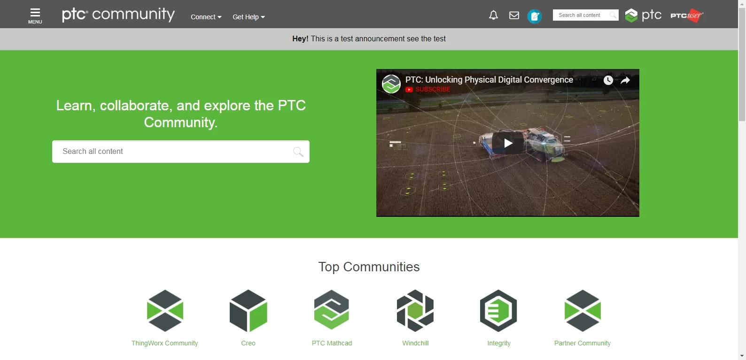Expand the Get Help dropdown menu
This screenshot has height=360, width=746.
pos(249,17)
